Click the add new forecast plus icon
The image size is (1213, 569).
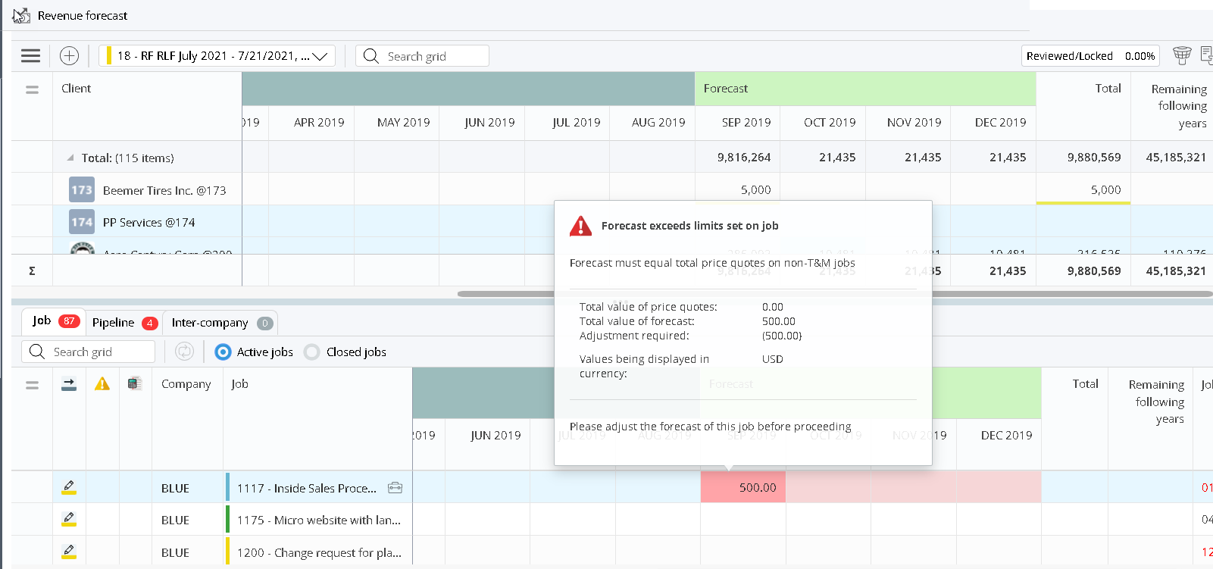point(69,55)
